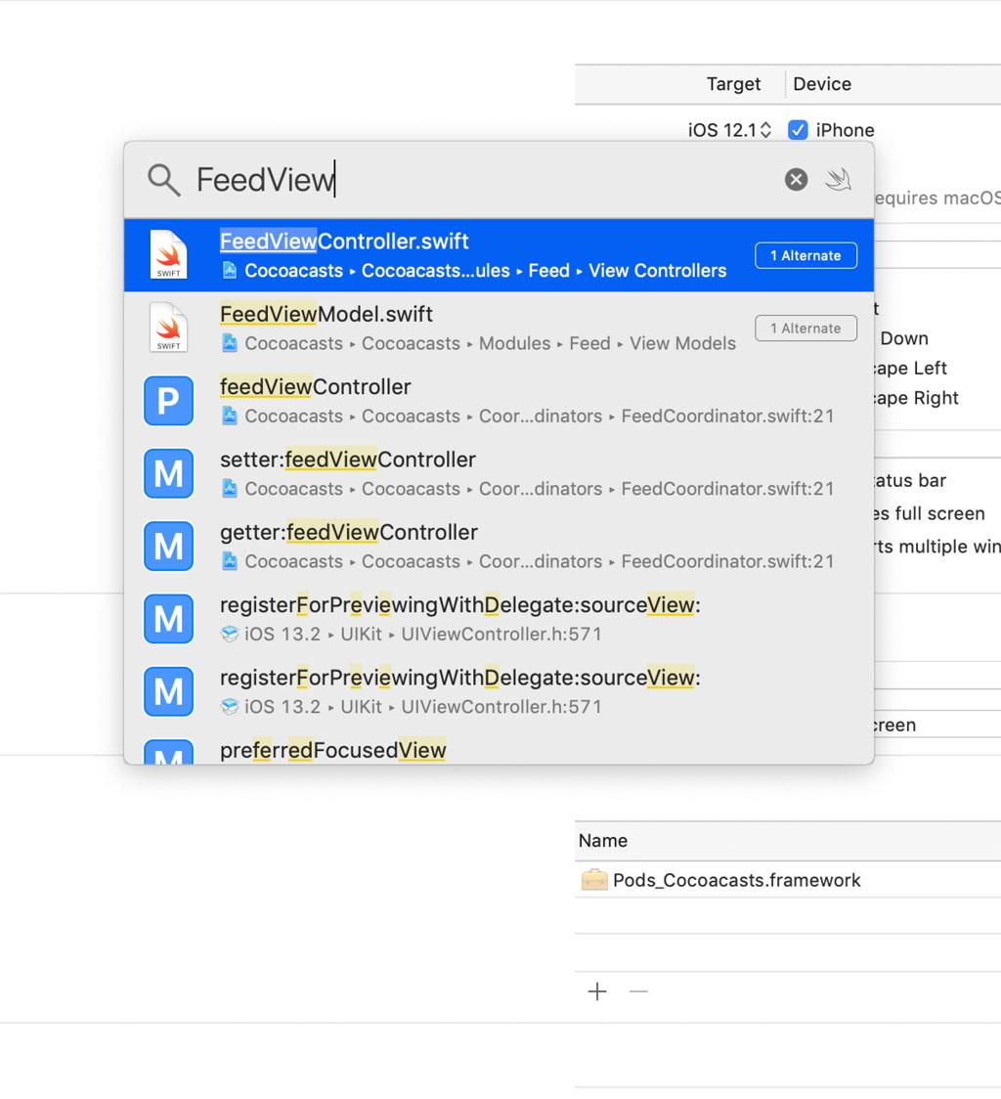1001x1099 pixels.
Task: Add a framework with the plus button
Action: (x=597, y=991)
